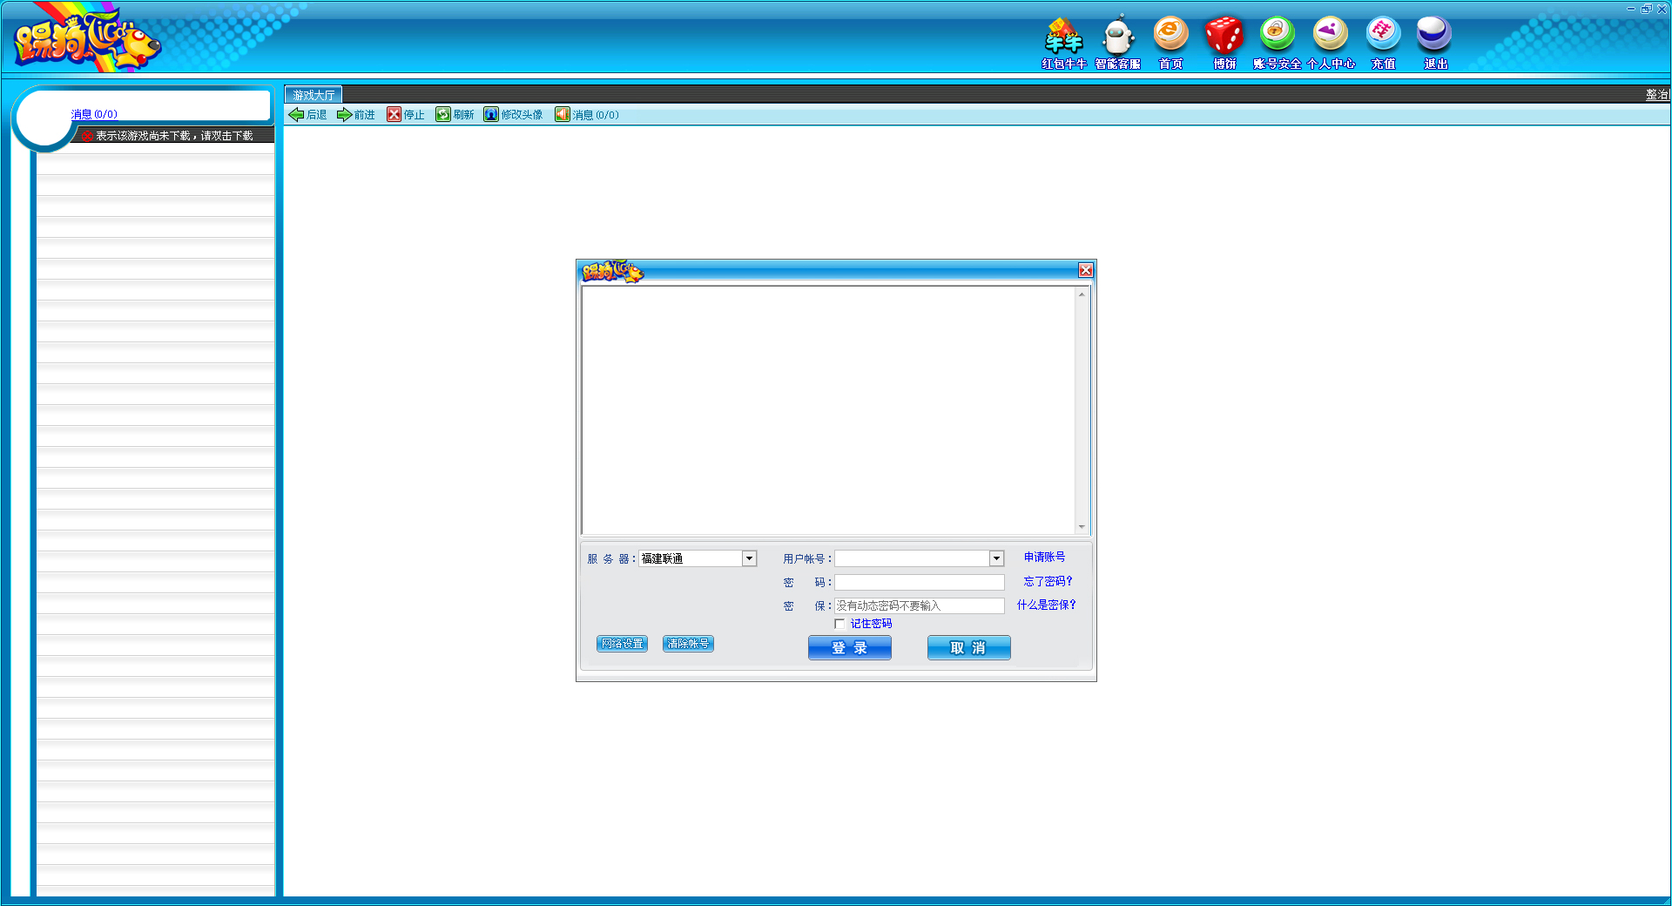Click the 登录 login button
The width and height of the screenshot is (1672, 906).
pos(850,648)
